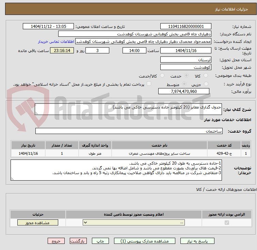The image size is (257, 250).
Task: Click the تاریخ و ساعت اعلان عمومی field
Action: [x=48, y=26]
